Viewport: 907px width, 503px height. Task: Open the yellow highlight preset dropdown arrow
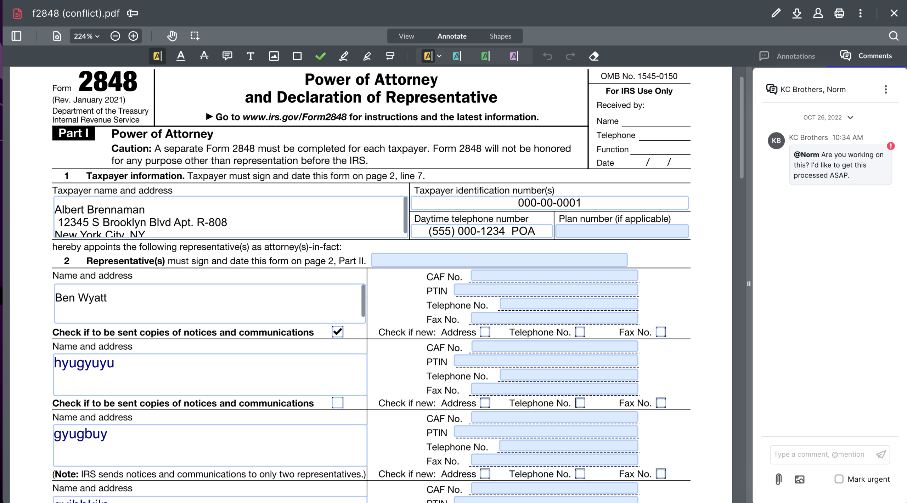tap(439, 56)
